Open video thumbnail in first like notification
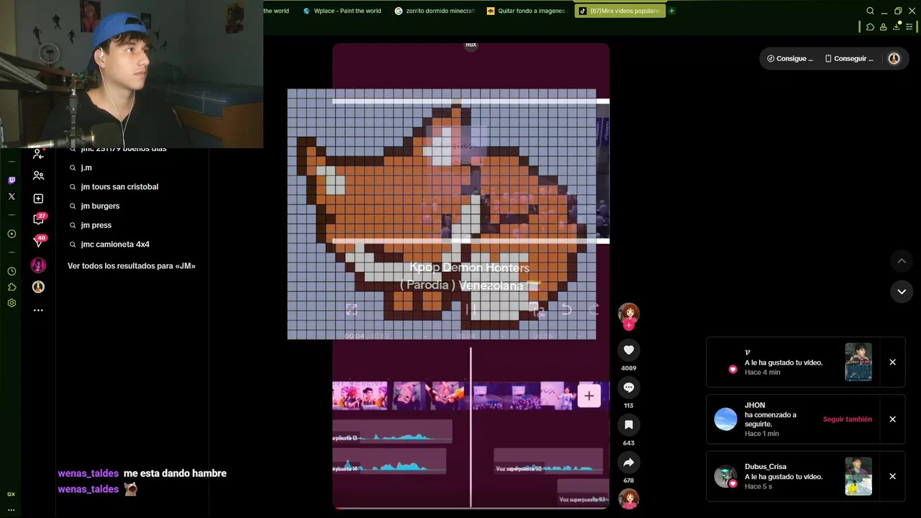The height and width of the screenshot is (518, 921). (x=858, y=362)
